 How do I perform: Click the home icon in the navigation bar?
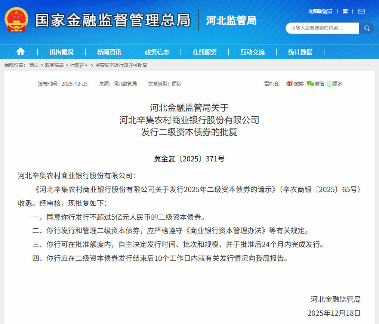21,52
